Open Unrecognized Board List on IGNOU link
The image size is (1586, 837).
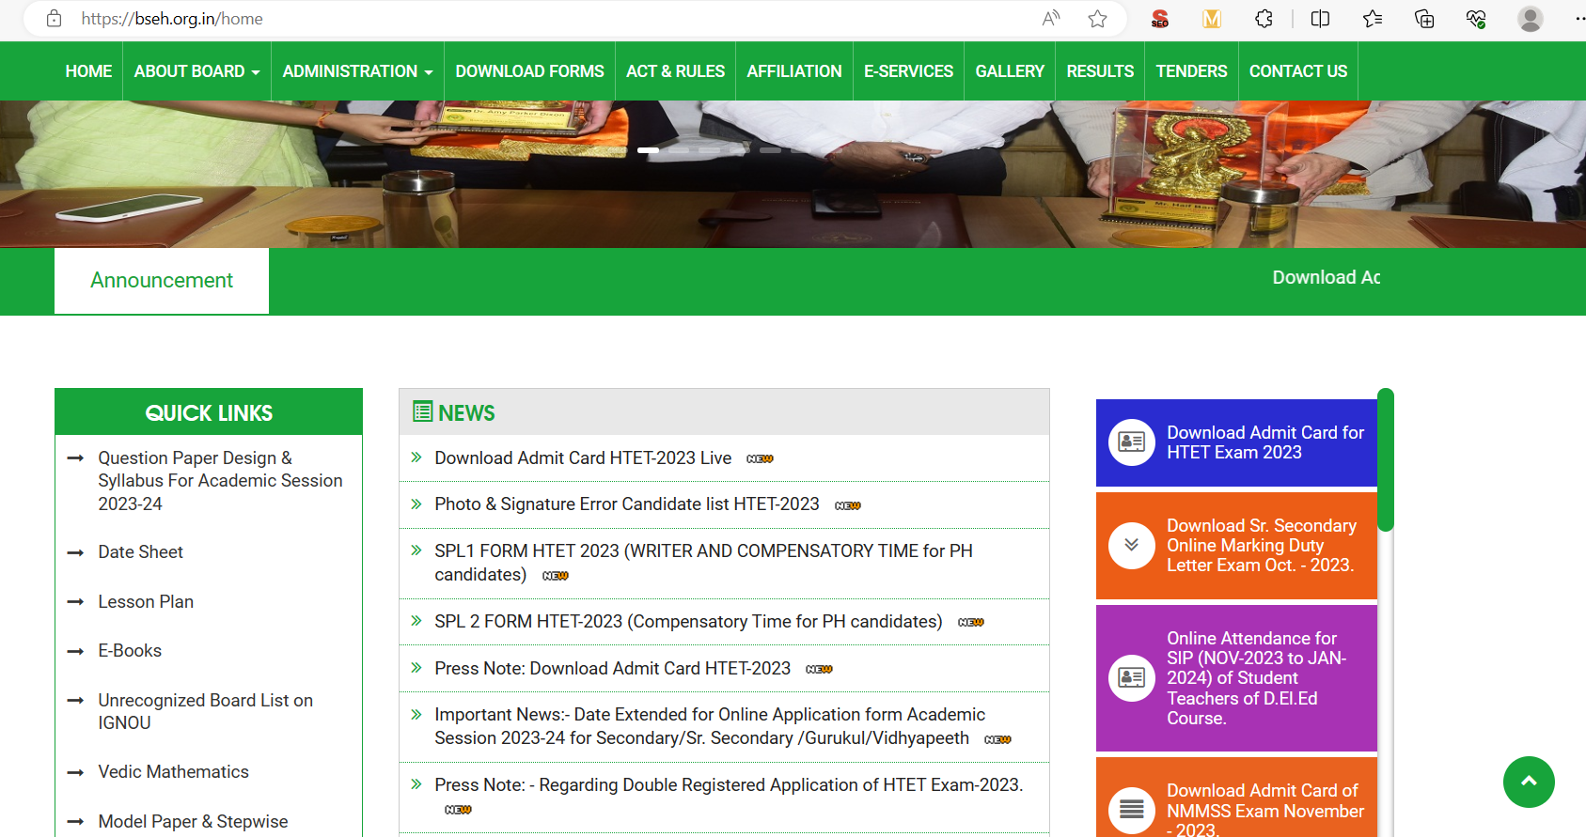coord(206,711)
